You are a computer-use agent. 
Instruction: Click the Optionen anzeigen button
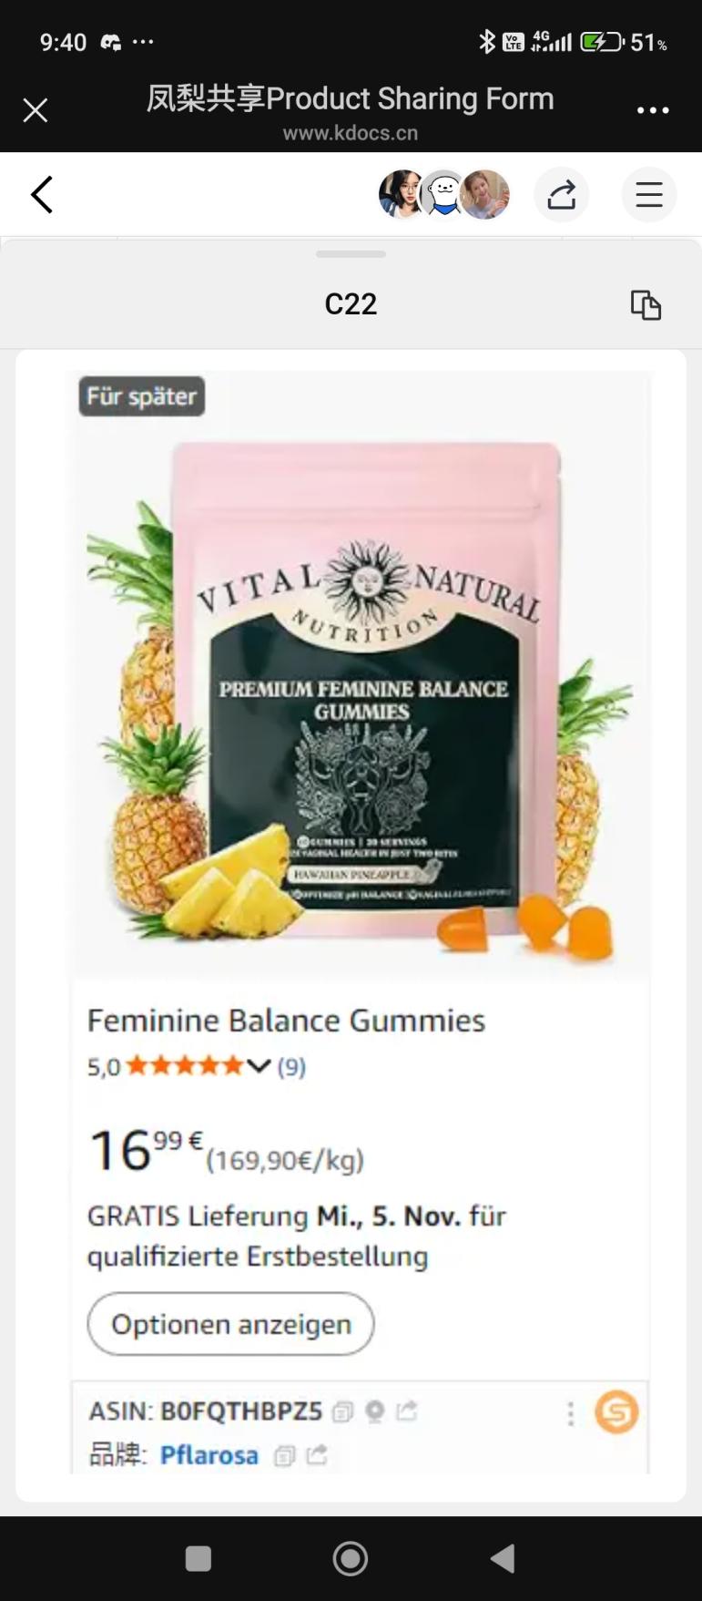[x=231, y=1324]
